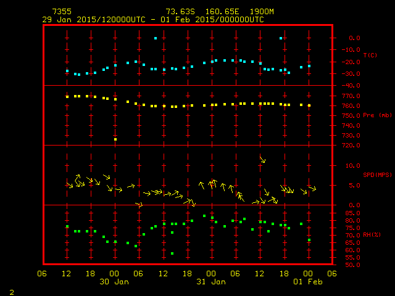The width and height of the screenshot is (395, 296).
Task: Click the end date 01 Feb 2015/000000UTC
Action: tap(212, 20)
